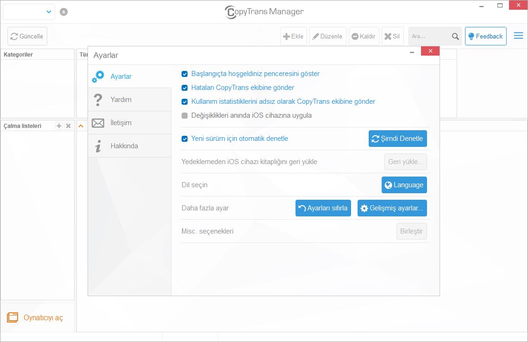Image resolution: width=528 pixels, height=342 pixels.
Task: Toggle Kullanım istatistiklerini adsız gönder checkbox
Action: [184, 102]
